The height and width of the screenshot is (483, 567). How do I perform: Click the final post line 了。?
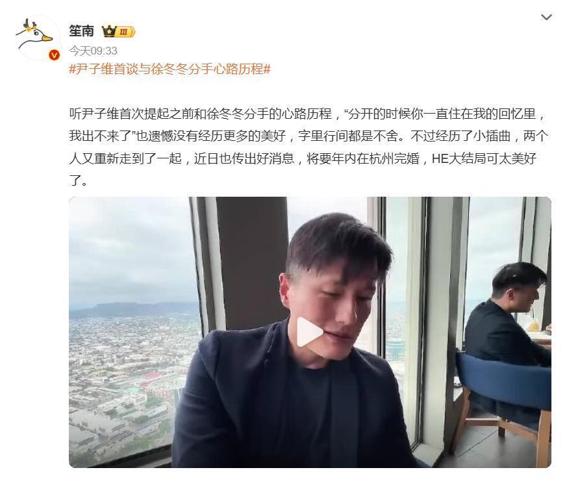(x=79, y=180)
